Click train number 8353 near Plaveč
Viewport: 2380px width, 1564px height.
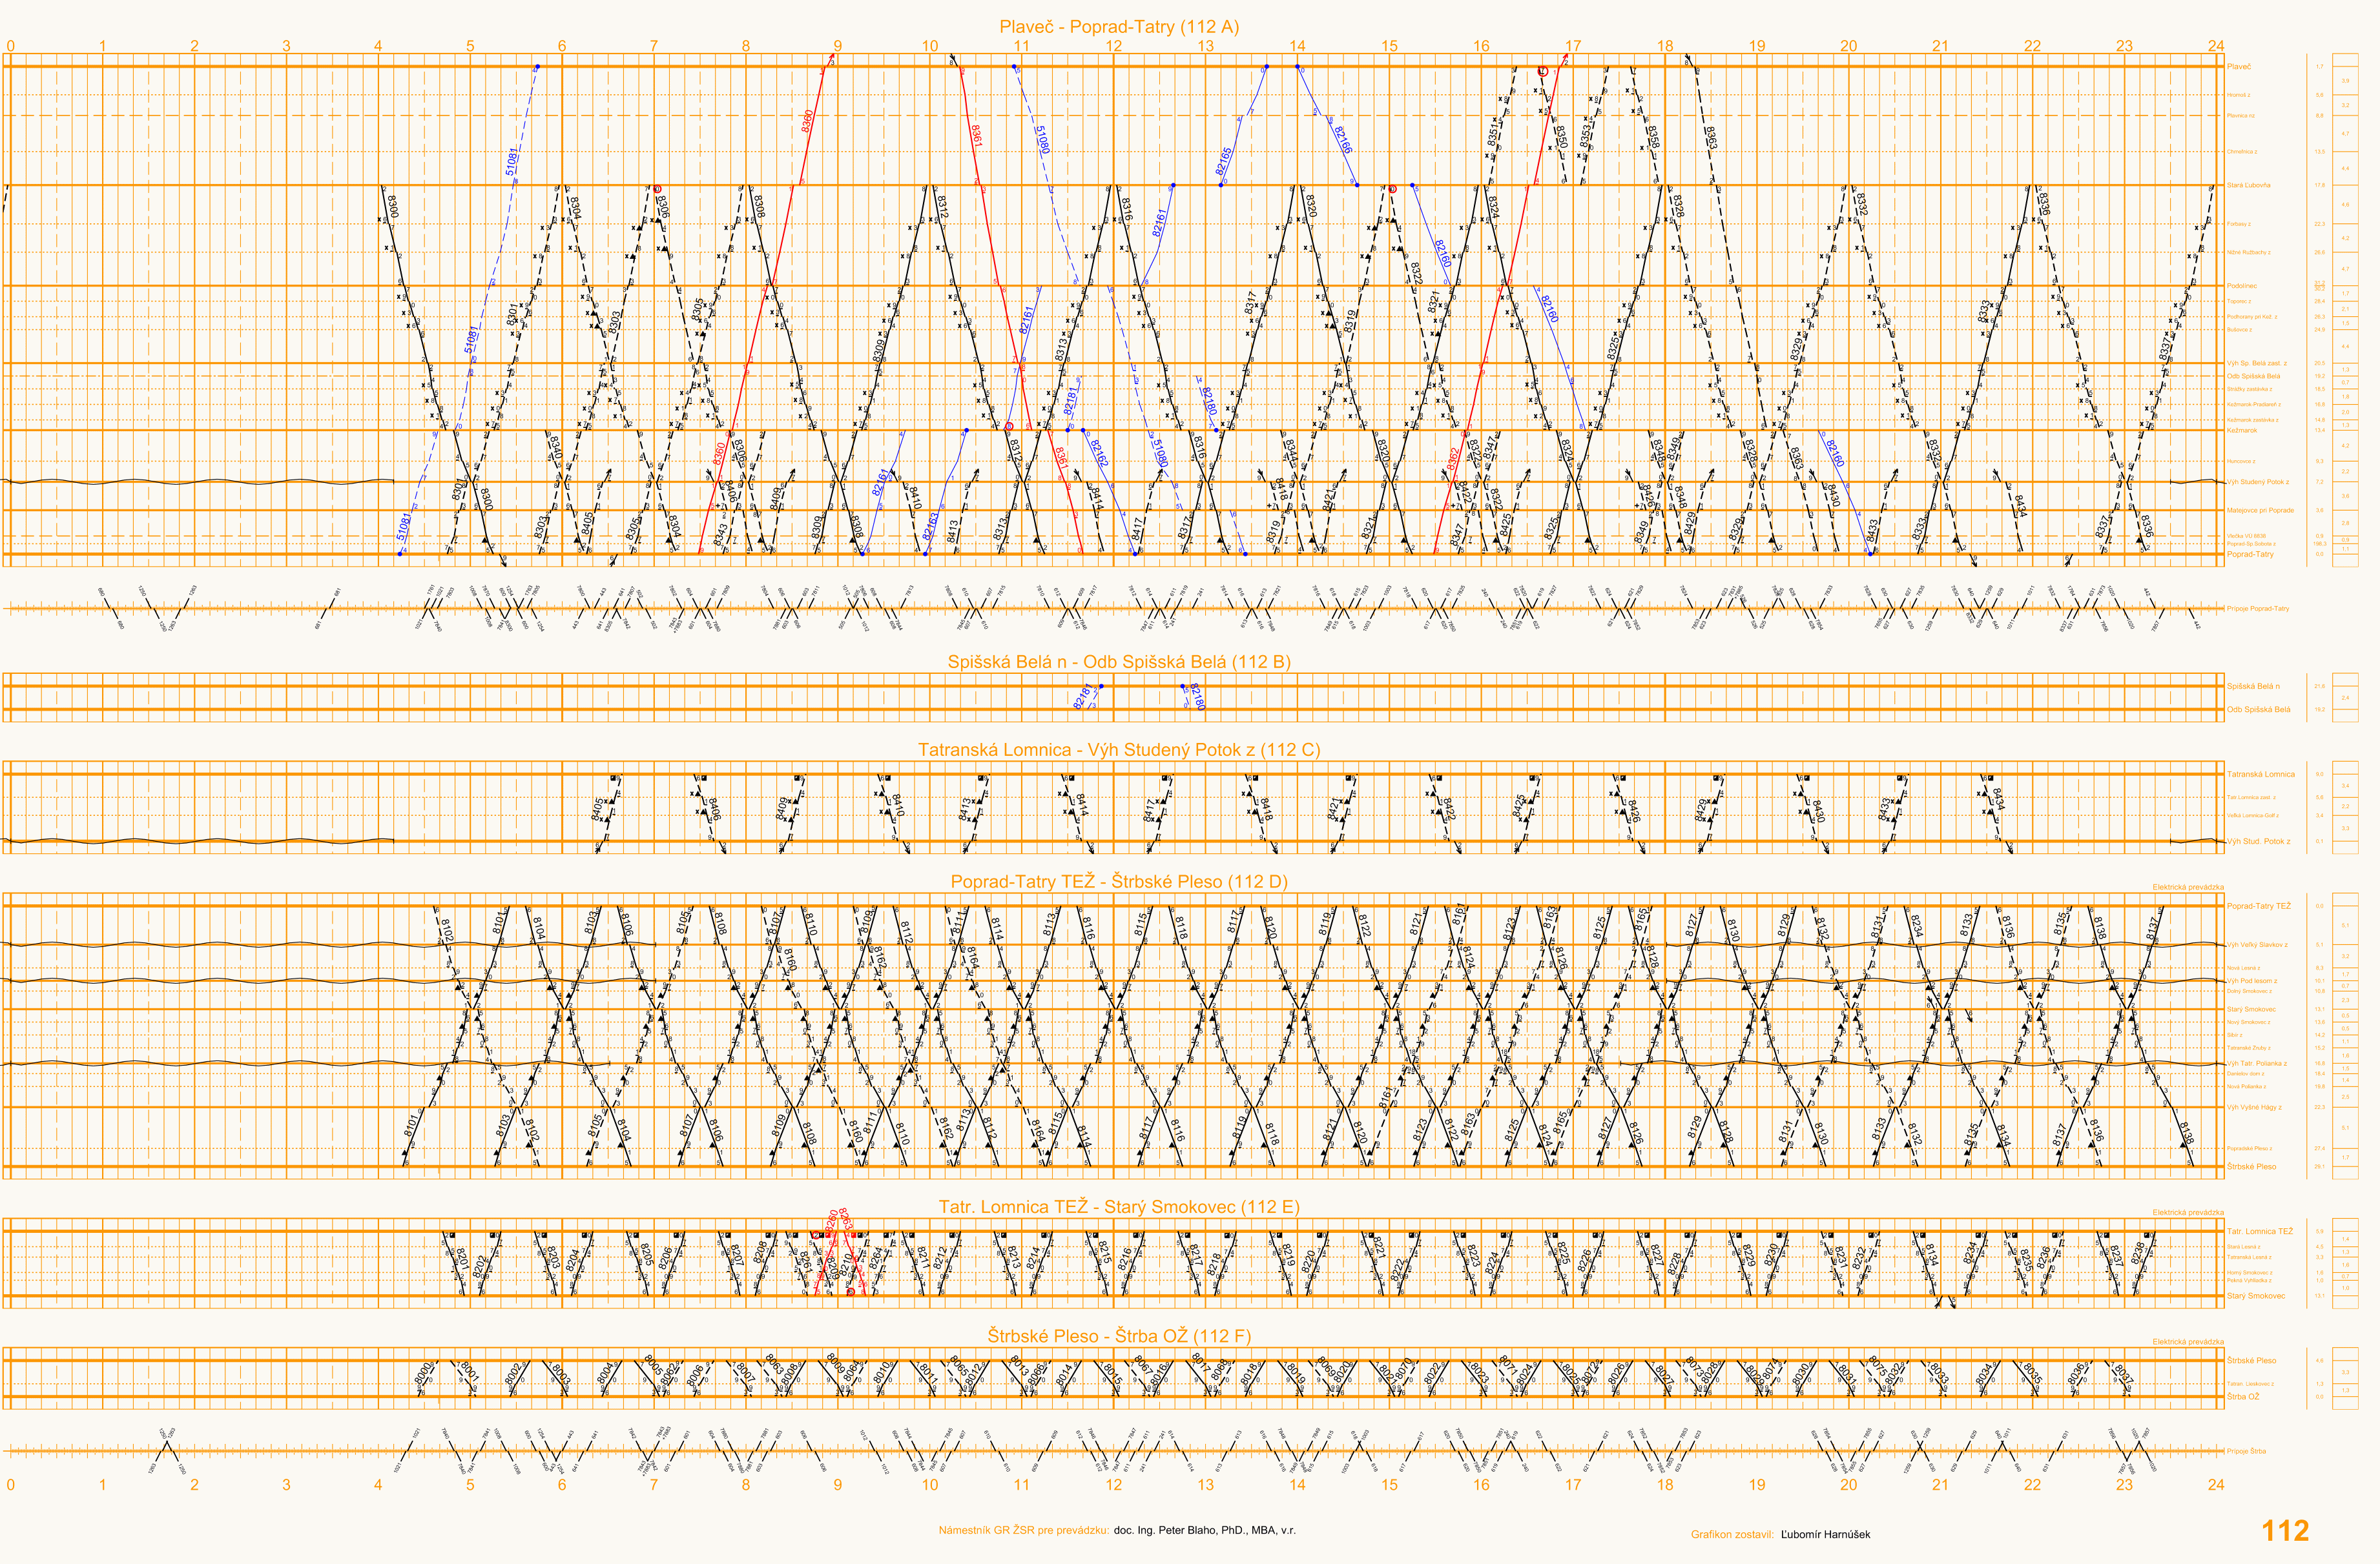point(1586,136)
